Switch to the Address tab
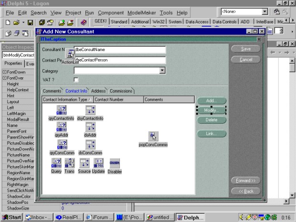Viewport: 296px width, 222px height. pyautogui.click(x=98, y=91)
